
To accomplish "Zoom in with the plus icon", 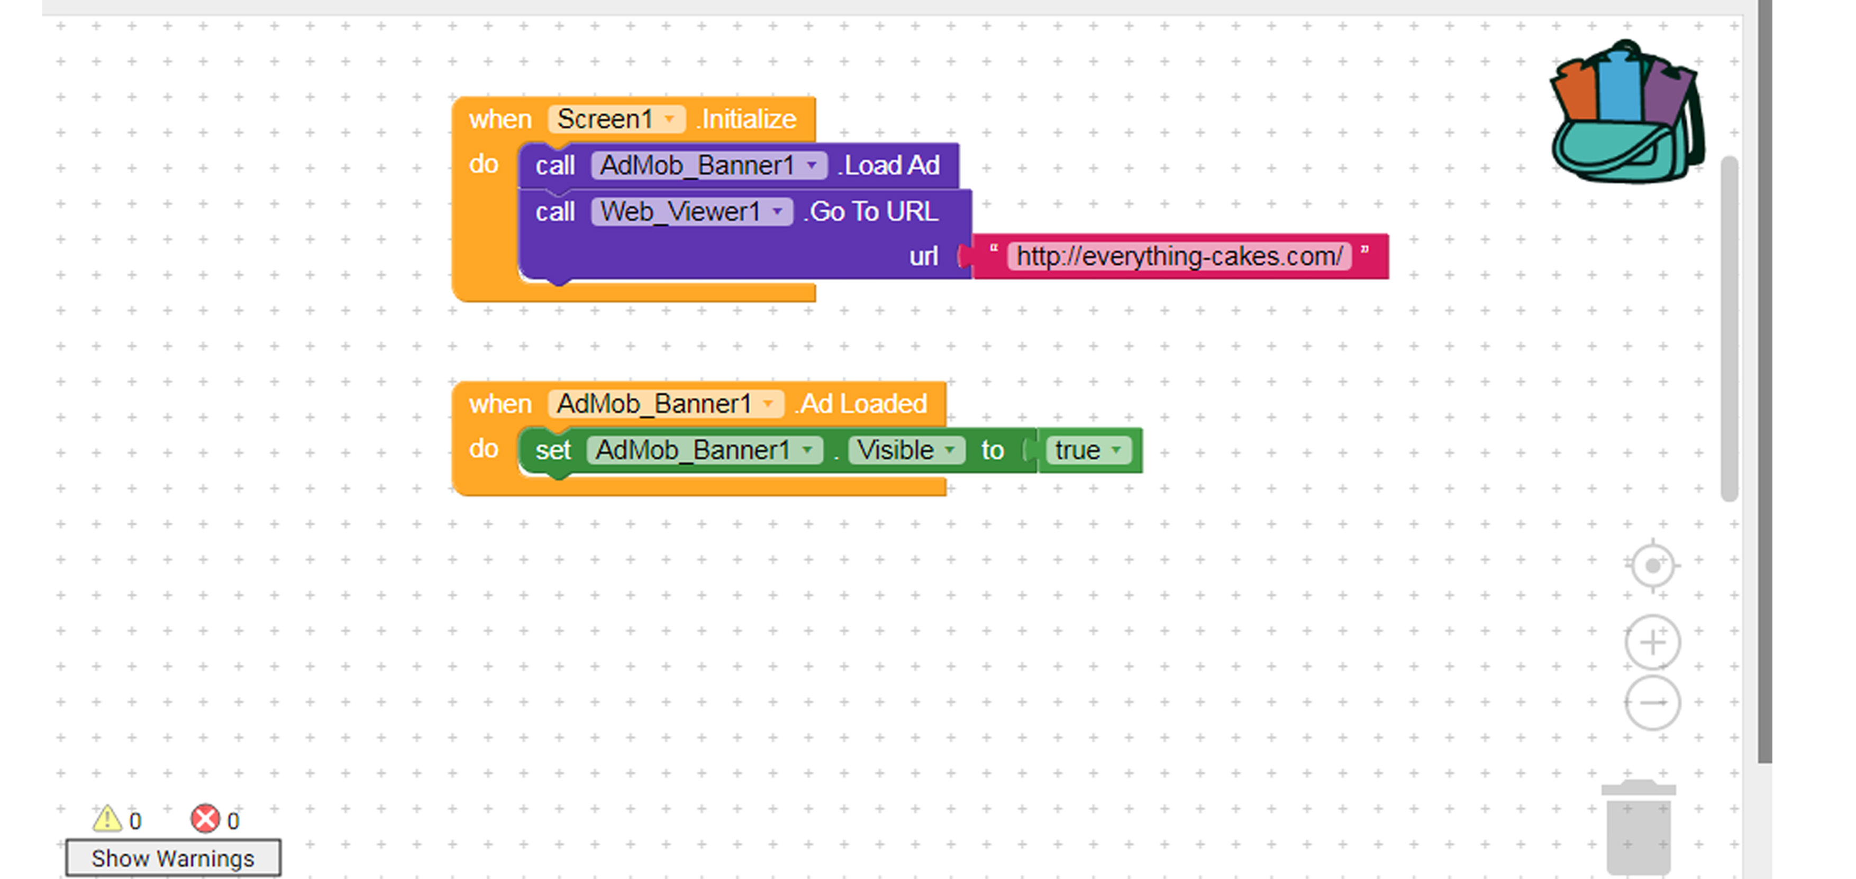I will (1652, 642).
